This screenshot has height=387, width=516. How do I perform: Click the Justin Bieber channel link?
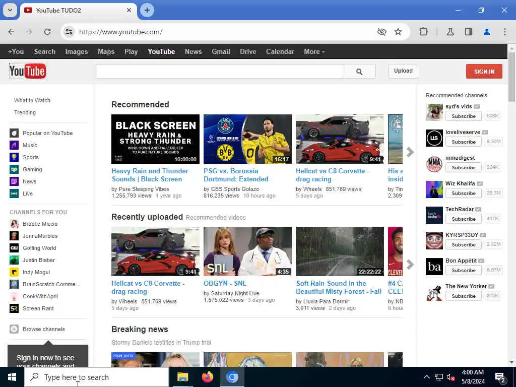39,260
